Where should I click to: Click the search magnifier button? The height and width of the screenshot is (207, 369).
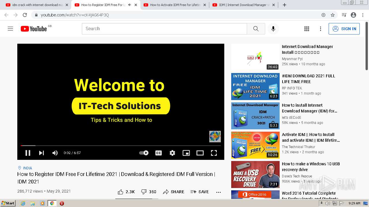click(256, 29)
